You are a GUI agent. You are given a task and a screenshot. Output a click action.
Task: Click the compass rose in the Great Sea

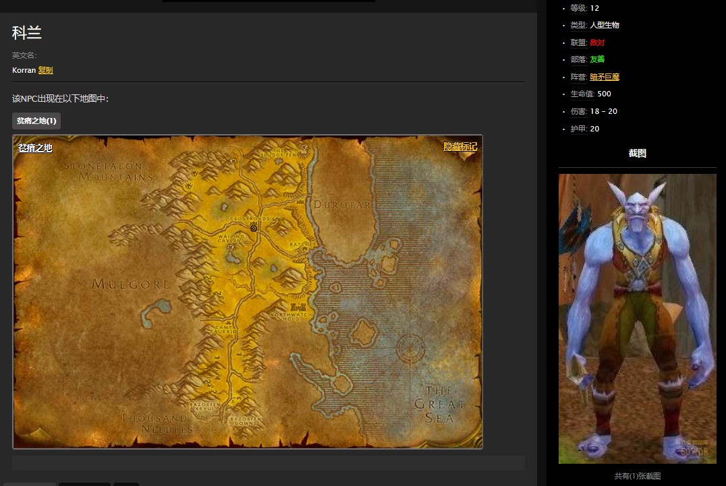pyautogui.click(x=411, y=348)
